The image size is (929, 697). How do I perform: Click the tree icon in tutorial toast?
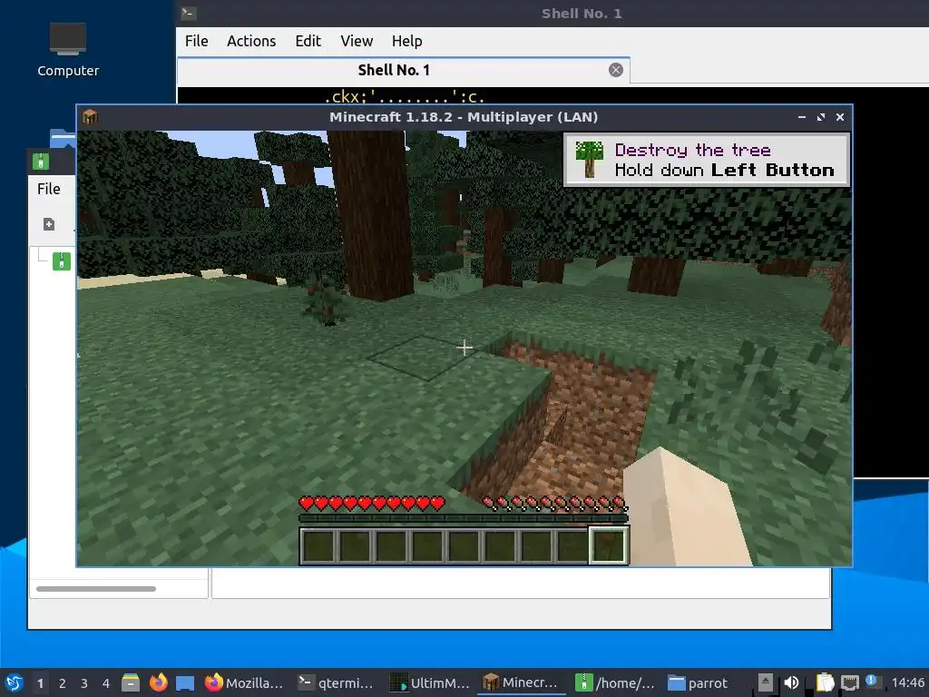589,159
